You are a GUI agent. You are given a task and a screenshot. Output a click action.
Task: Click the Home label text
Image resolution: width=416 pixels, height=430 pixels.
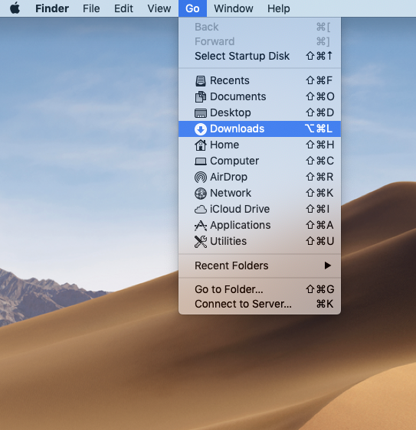tap(224, 145)
